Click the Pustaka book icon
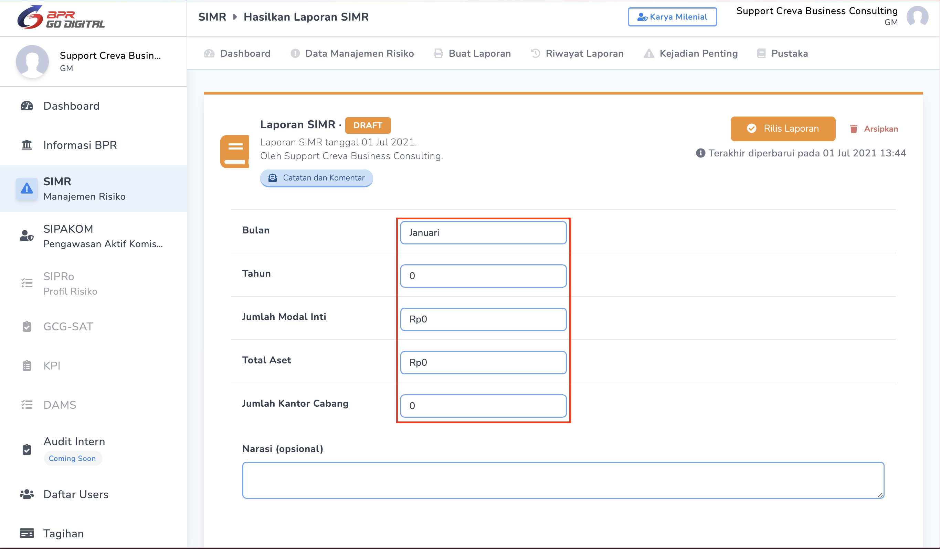The image size is (940, 549). click(761, 54)
